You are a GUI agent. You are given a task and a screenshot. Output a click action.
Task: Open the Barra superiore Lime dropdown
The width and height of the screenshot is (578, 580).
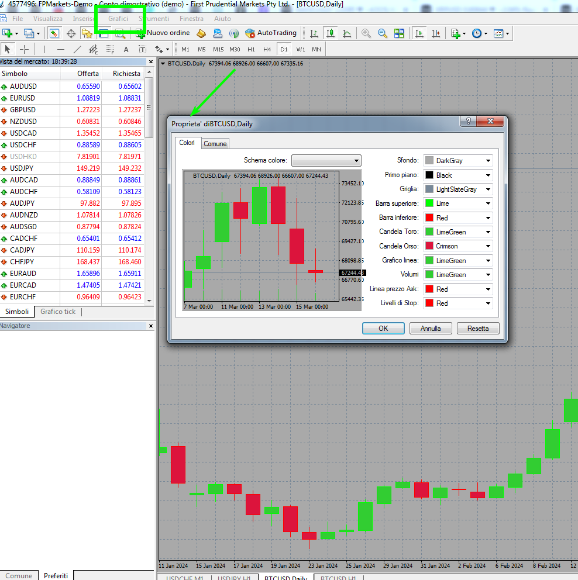(457, 203)
